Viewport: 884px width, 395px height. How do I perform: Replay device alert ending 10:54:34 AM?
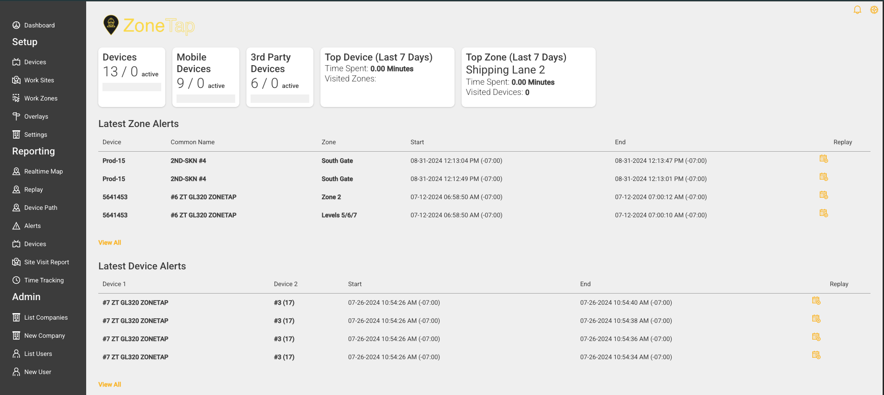816,355
